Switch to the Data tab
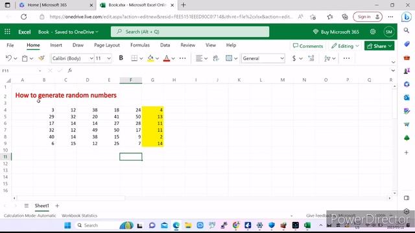 pyautogui.click(x=165, y=45)
